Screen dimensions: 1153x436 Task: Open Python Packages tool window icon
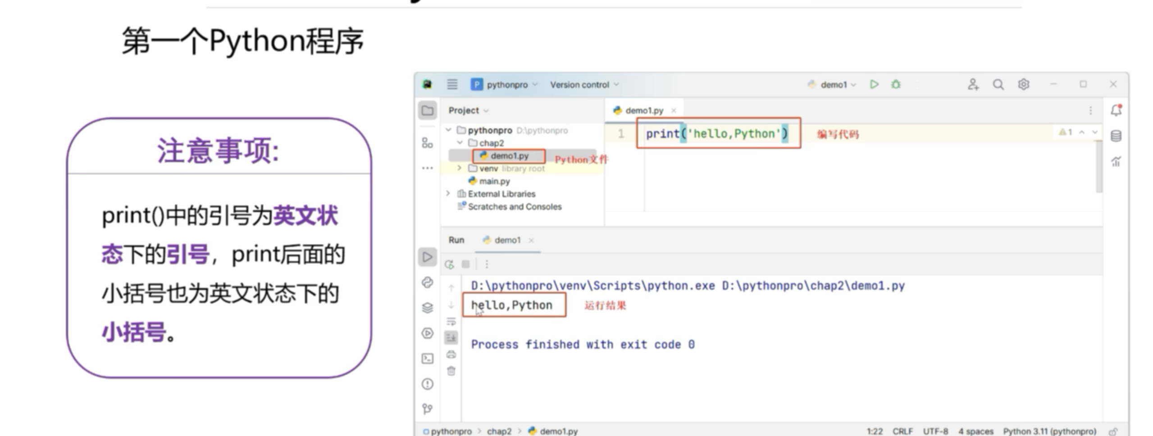[427, 308]
